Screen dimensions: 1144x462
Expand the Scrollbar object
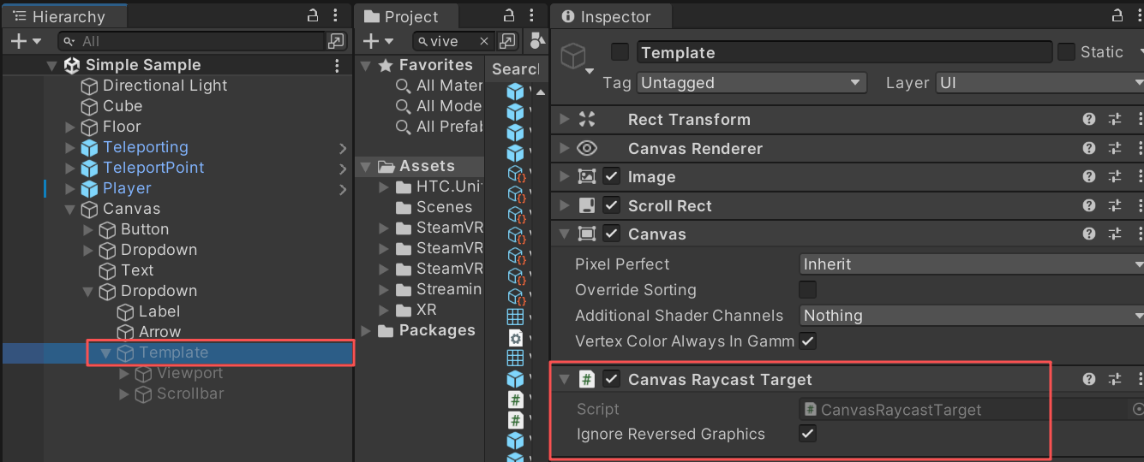tap(124, 394)
